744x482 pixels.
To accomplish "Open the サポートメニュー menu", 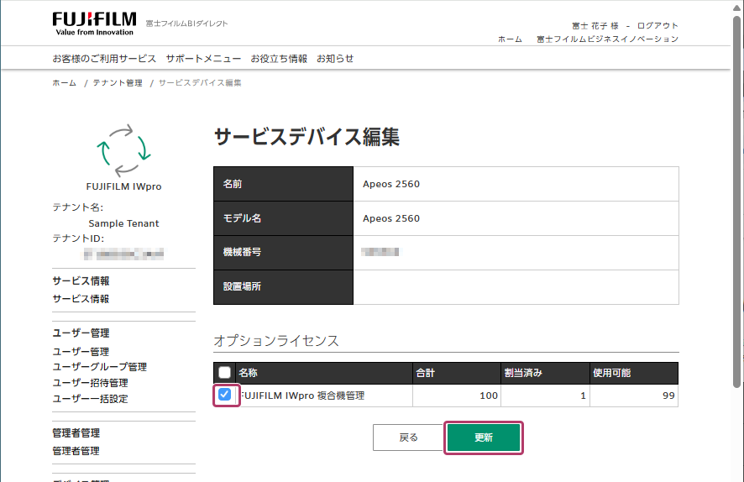I will click(203, 59).
